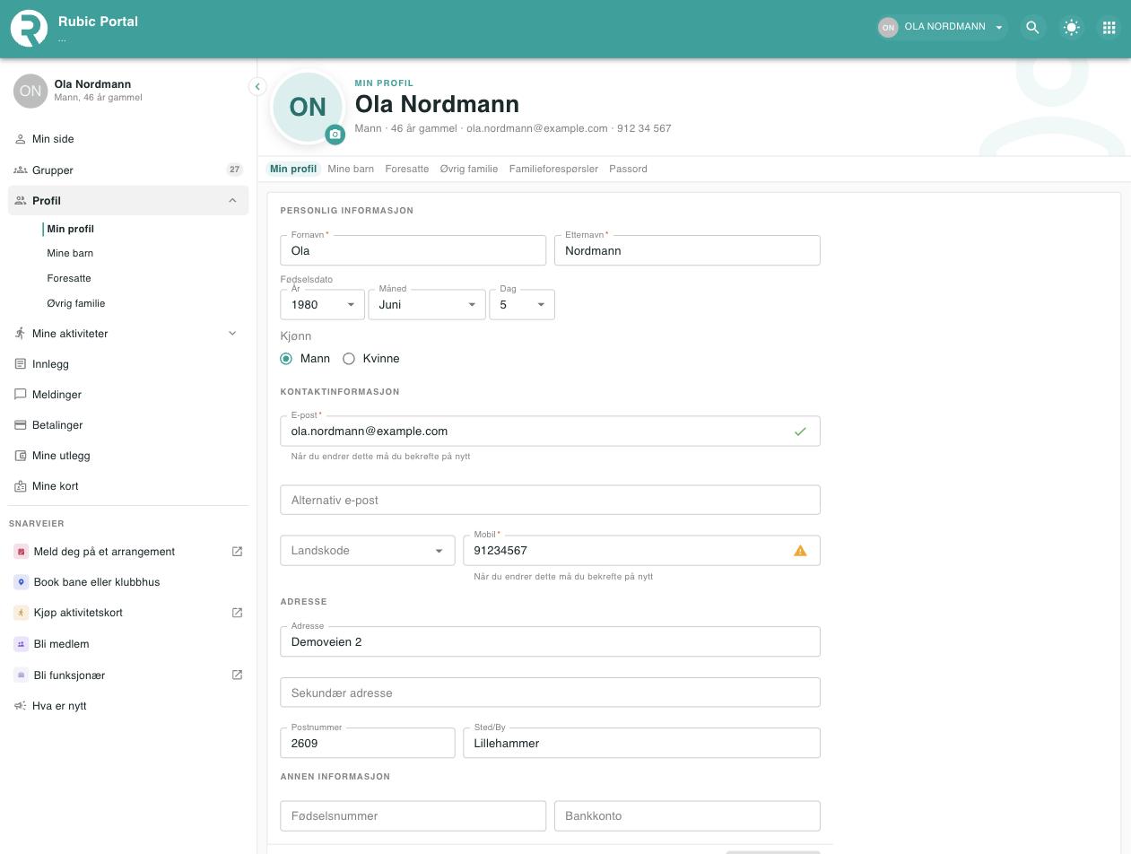Switch to the Passord tab
Viewport: 1131px width, 854px height.
tap(628, 169)
